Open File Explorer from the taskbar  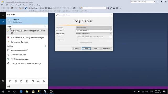click(27, 92)
